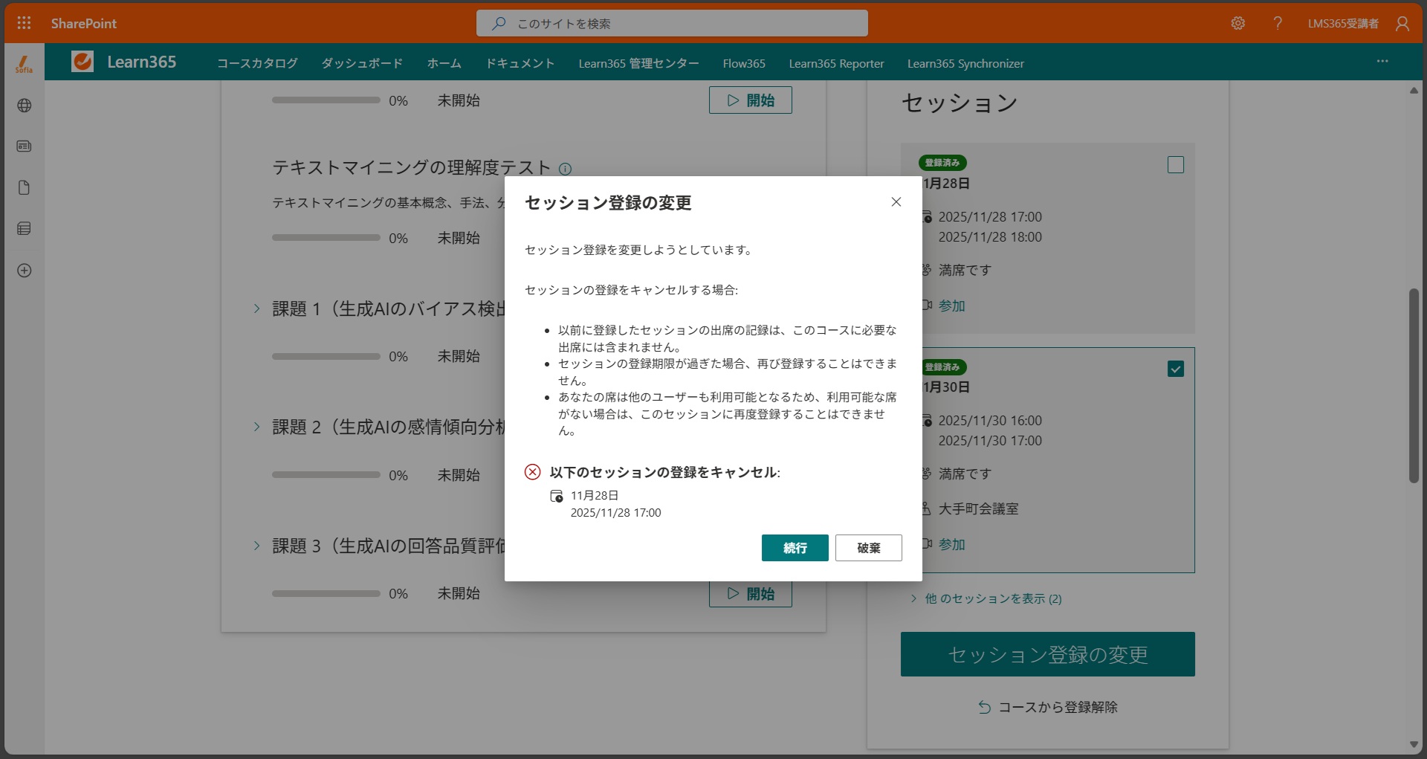Click 参加 link for 11/28 session
1427x759 pixels.
(951, 306)
